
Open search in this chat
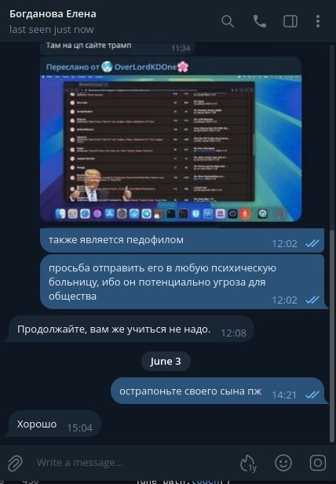228,22
